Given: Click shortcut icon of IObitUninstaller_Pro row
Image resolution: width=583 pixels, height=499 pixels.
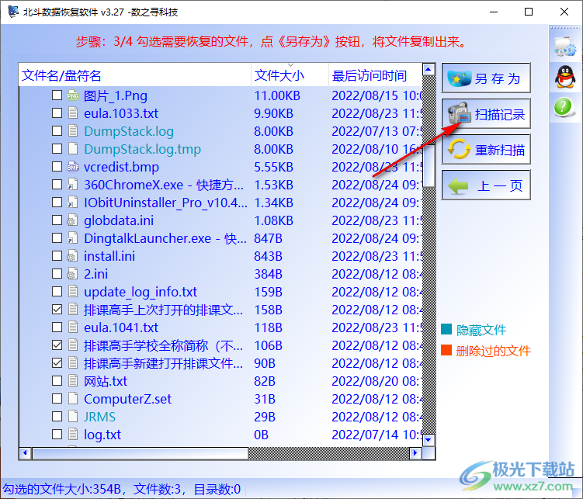Looking at the screenshot, I should tap(72, 203).
